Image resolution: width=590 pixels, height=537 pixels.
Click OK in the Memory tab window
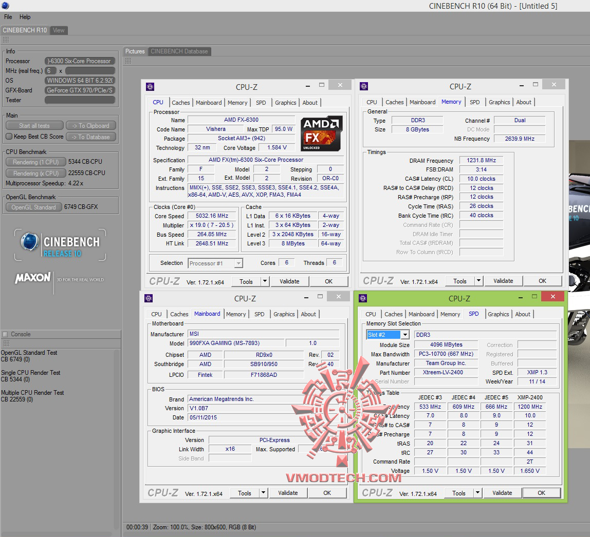click(x=542, y=281)
